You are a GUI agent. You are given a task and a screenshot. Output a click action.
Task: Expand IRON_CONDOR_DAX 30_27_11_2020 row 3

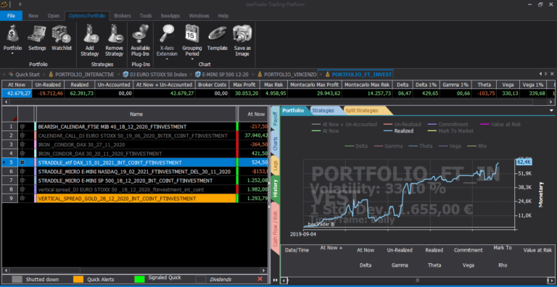coord(22,144)
